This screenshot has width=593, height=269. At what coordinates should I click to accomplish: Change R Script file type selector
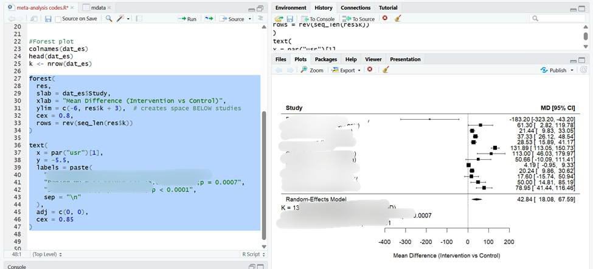(254, 254)
